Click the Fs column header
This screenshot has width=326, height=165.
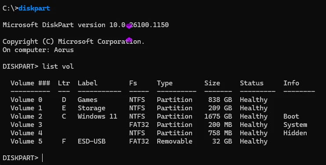tap(133, 83)
